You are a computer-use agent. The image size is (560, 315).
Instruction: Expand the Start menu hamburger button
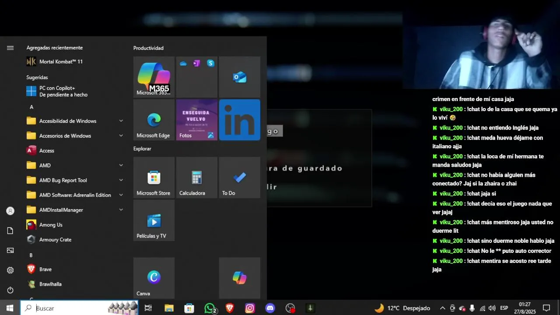10,48
